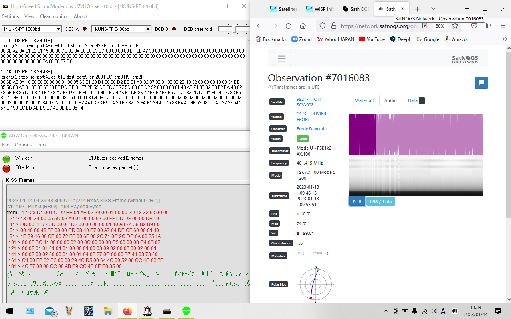This screenshot has width=511, height=319.
Task: Open the File menu in AGW OnlineKiss
Action: pyautogui.click(x=6, y=145)
